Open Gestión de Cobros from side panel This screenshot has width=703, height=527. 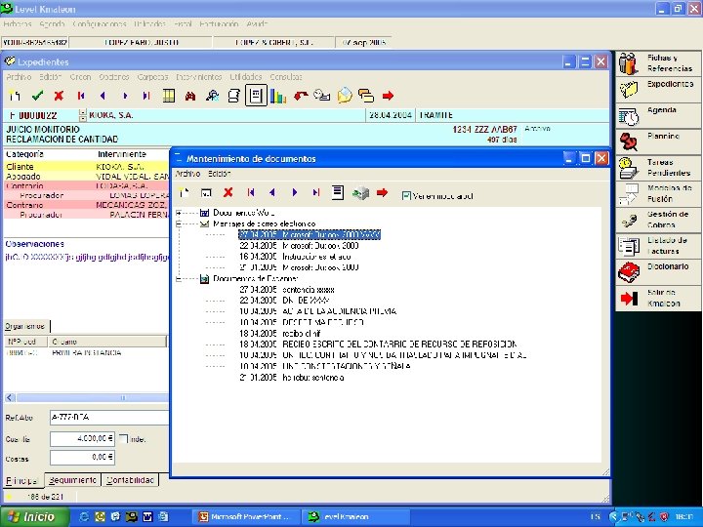[658, 220]
